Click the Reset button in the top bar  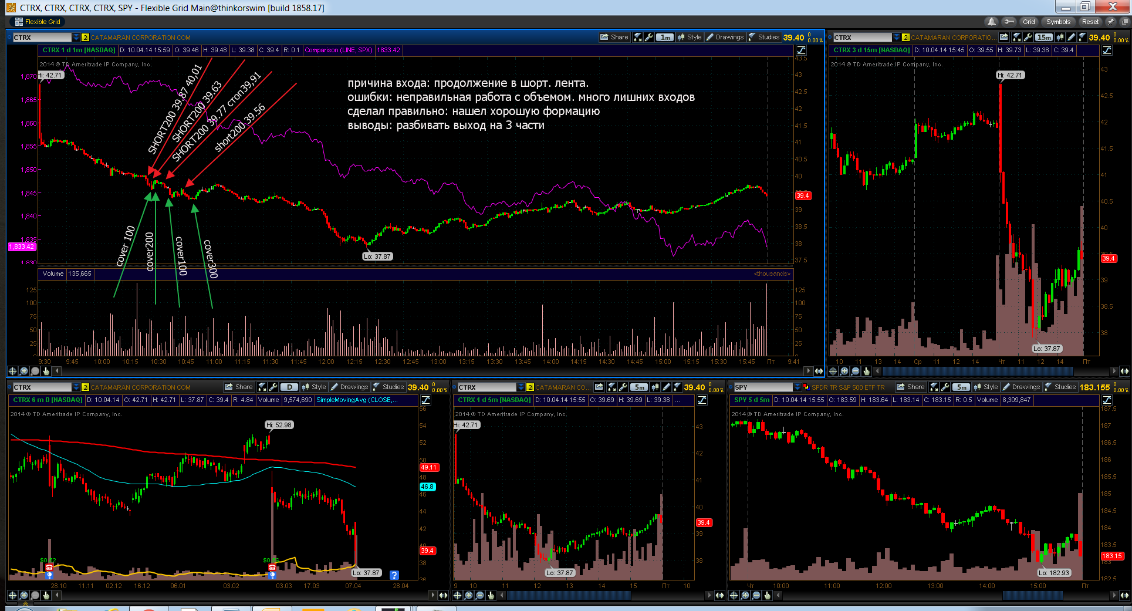click(x=1090, y=22)
